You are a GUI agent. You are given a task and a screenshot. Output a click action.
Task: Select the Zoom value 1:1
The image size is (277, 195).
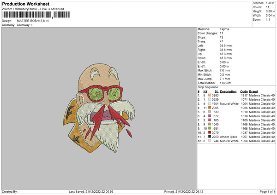(268, 19)
